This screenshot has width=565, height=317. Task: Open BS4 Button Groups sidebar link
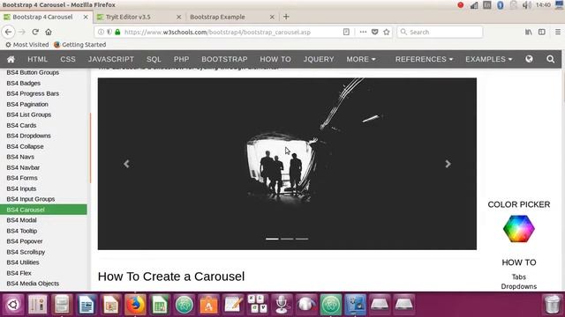click(33, 72)
